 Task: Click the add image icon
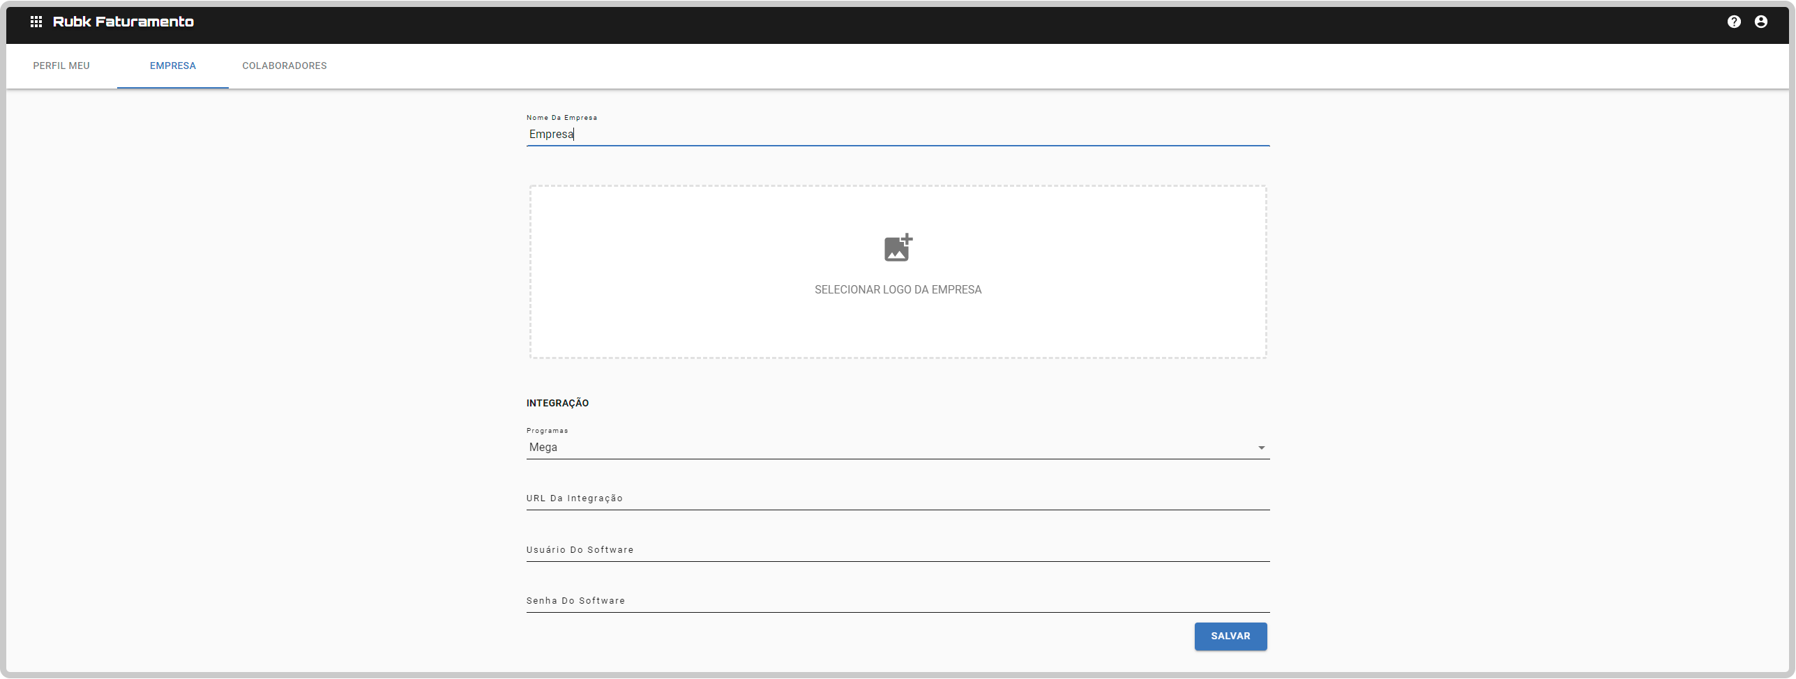[x=898, y=248]
